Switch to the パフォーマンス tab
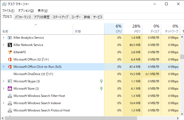184x120 pixels. 23,17
